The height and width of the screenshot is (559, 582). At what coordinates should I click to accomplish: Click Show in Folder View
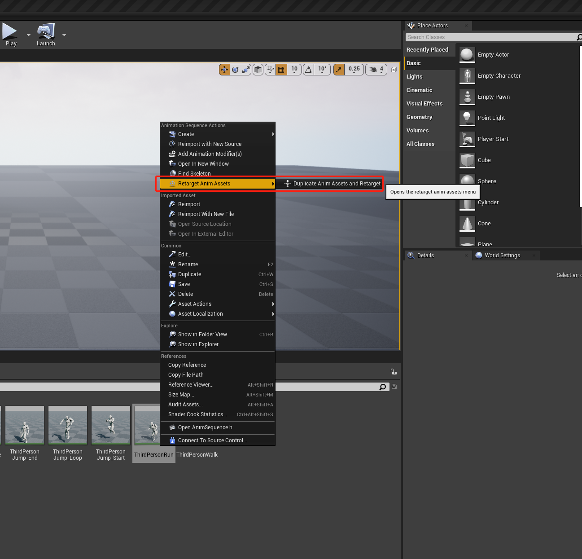point(218,335)
